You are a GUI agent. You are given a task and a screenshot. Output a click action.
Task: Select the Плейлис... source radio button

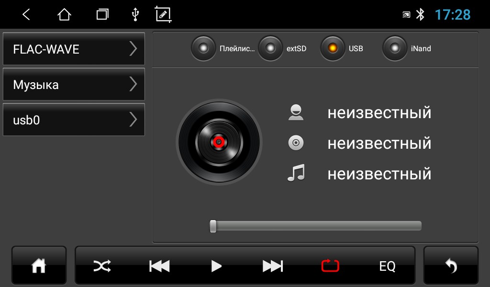(x=203, y=48)
